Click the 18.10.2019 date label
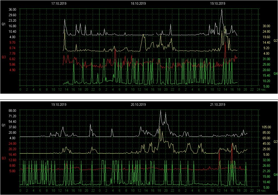 [x=138, y=4]
